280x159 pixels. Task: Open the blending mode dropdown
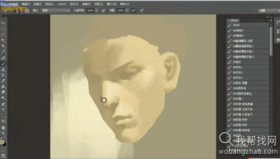pos(56,10)
